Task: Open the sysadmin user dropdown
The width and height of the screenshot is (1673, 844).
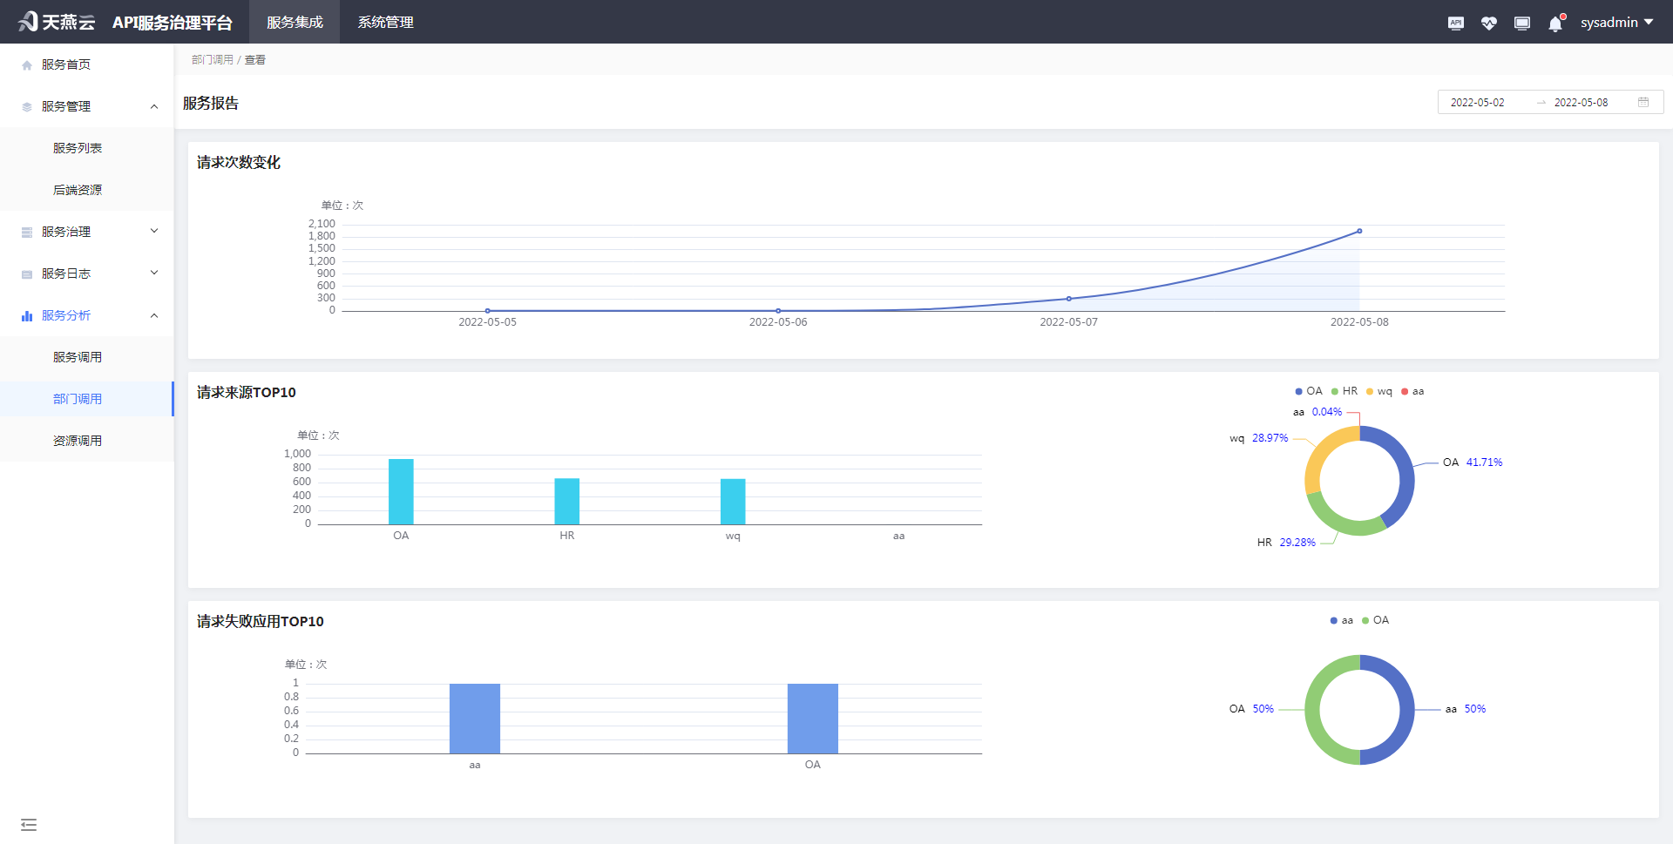Action: tap(1616, 23)
